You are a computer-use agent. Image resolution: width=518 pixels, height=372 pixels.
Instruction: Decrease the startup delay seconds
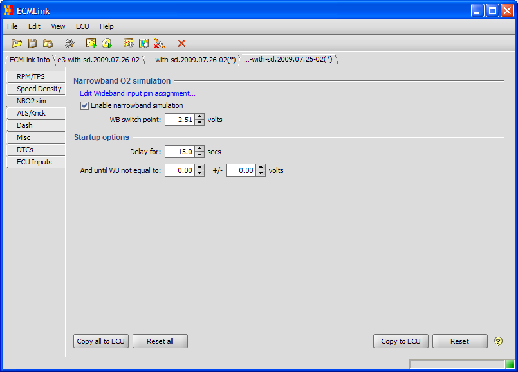pyautogui.click(x=199, y=155)
